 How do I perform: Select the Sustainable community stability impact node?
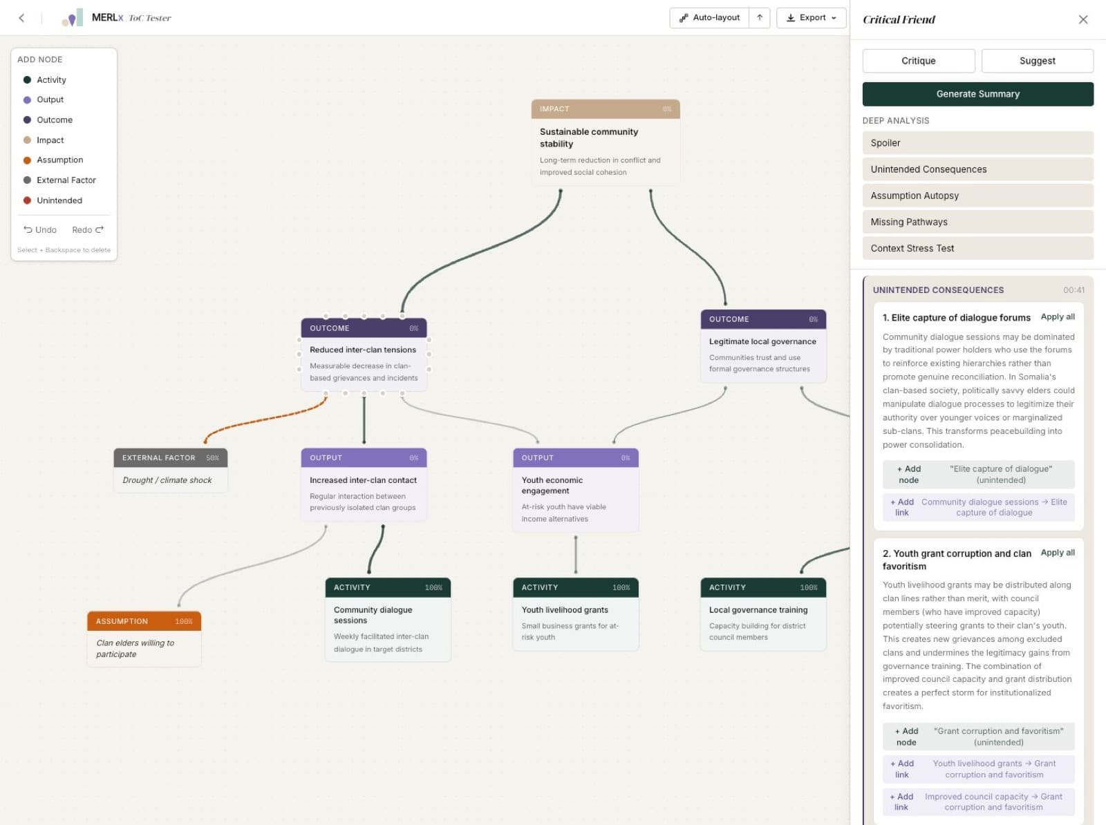coord(606,142)
